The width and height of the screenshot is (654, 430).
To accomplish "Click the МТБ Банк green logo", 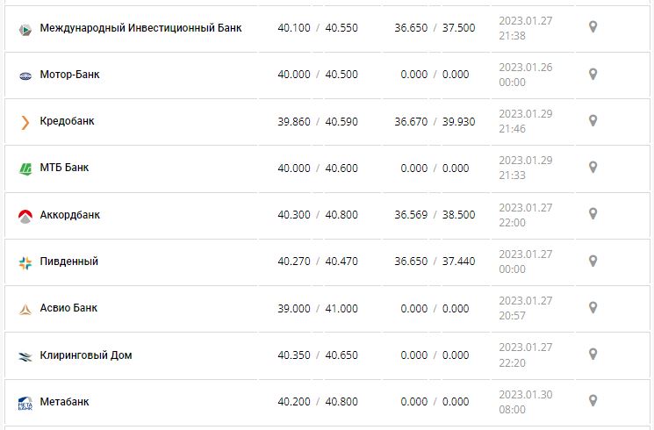I will (x=25, y=168).
